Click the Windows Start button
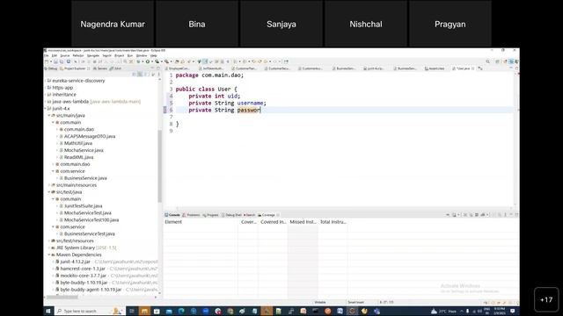The height and width of the screenshot is (316, 563). (x=48, y=311)
